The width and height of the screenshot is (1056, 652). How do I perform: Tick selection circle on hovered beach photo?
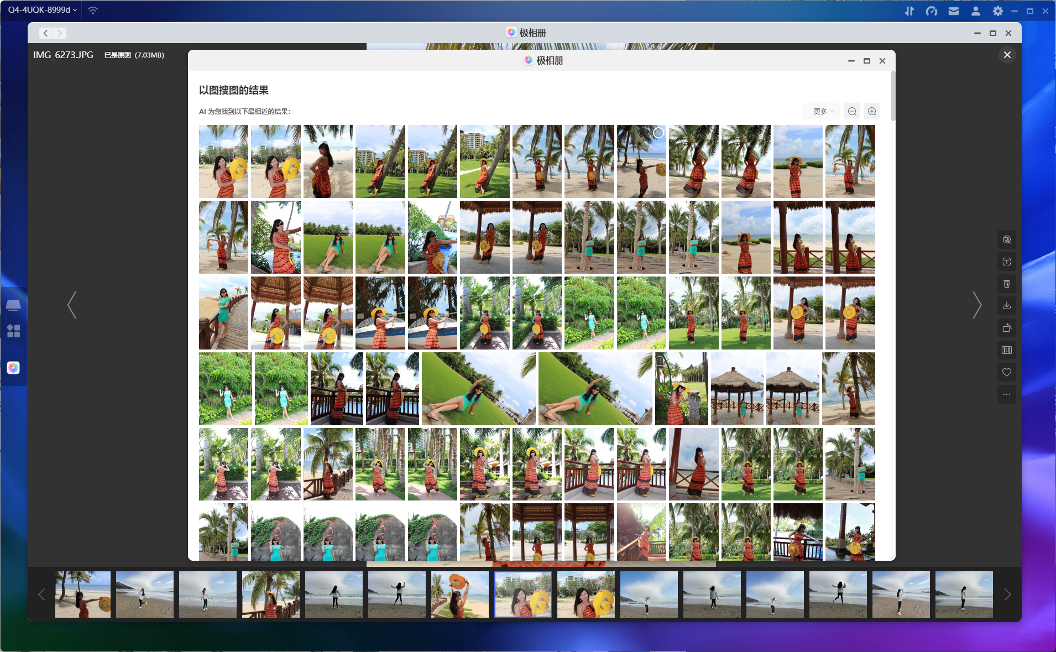[658, 133]
